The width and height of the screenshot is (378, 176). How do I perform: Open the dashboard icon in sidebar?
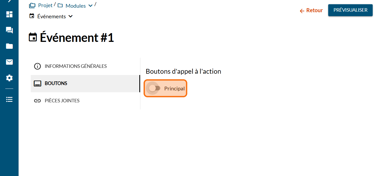pyautogui.click(x=9, y=14)
